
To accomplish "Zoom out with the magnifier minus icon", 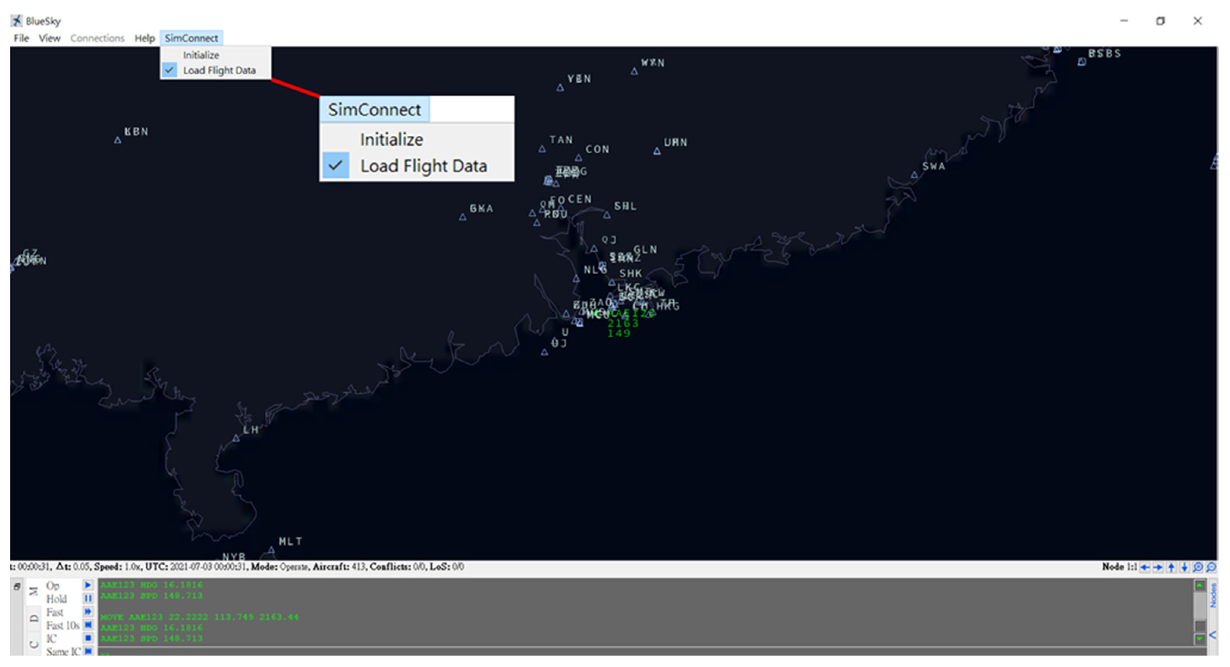I will (x=1211, y=568).
